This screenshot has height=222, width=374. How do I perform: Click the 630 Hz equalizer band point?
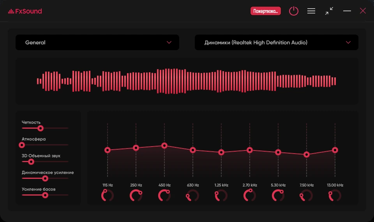193,150
